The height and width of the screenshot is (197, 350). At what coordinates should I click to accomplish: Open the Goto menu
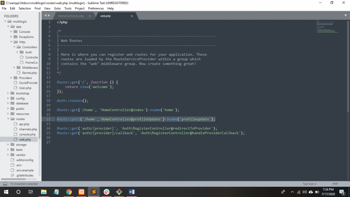click(57, 8)
